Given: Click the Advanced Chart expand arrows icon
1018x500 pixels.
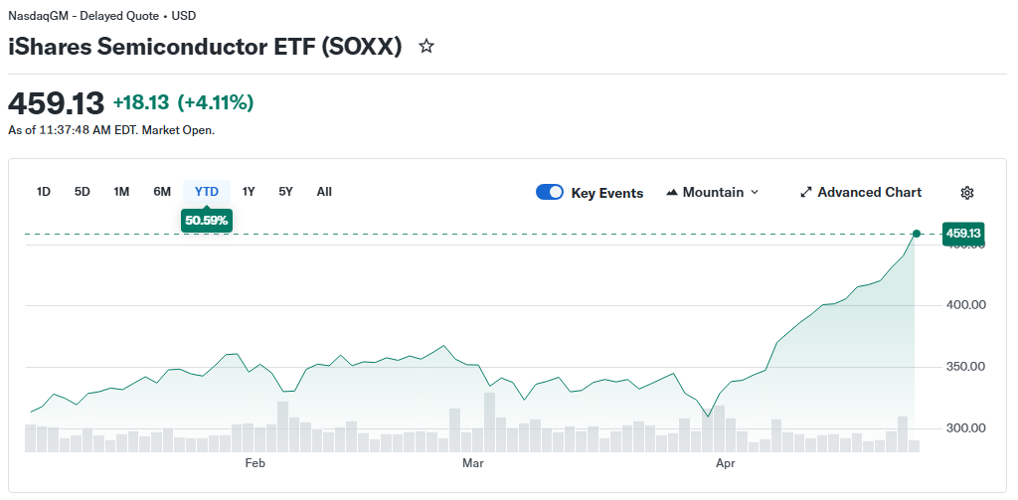Looking at the screenshot, I should [806, 193].
